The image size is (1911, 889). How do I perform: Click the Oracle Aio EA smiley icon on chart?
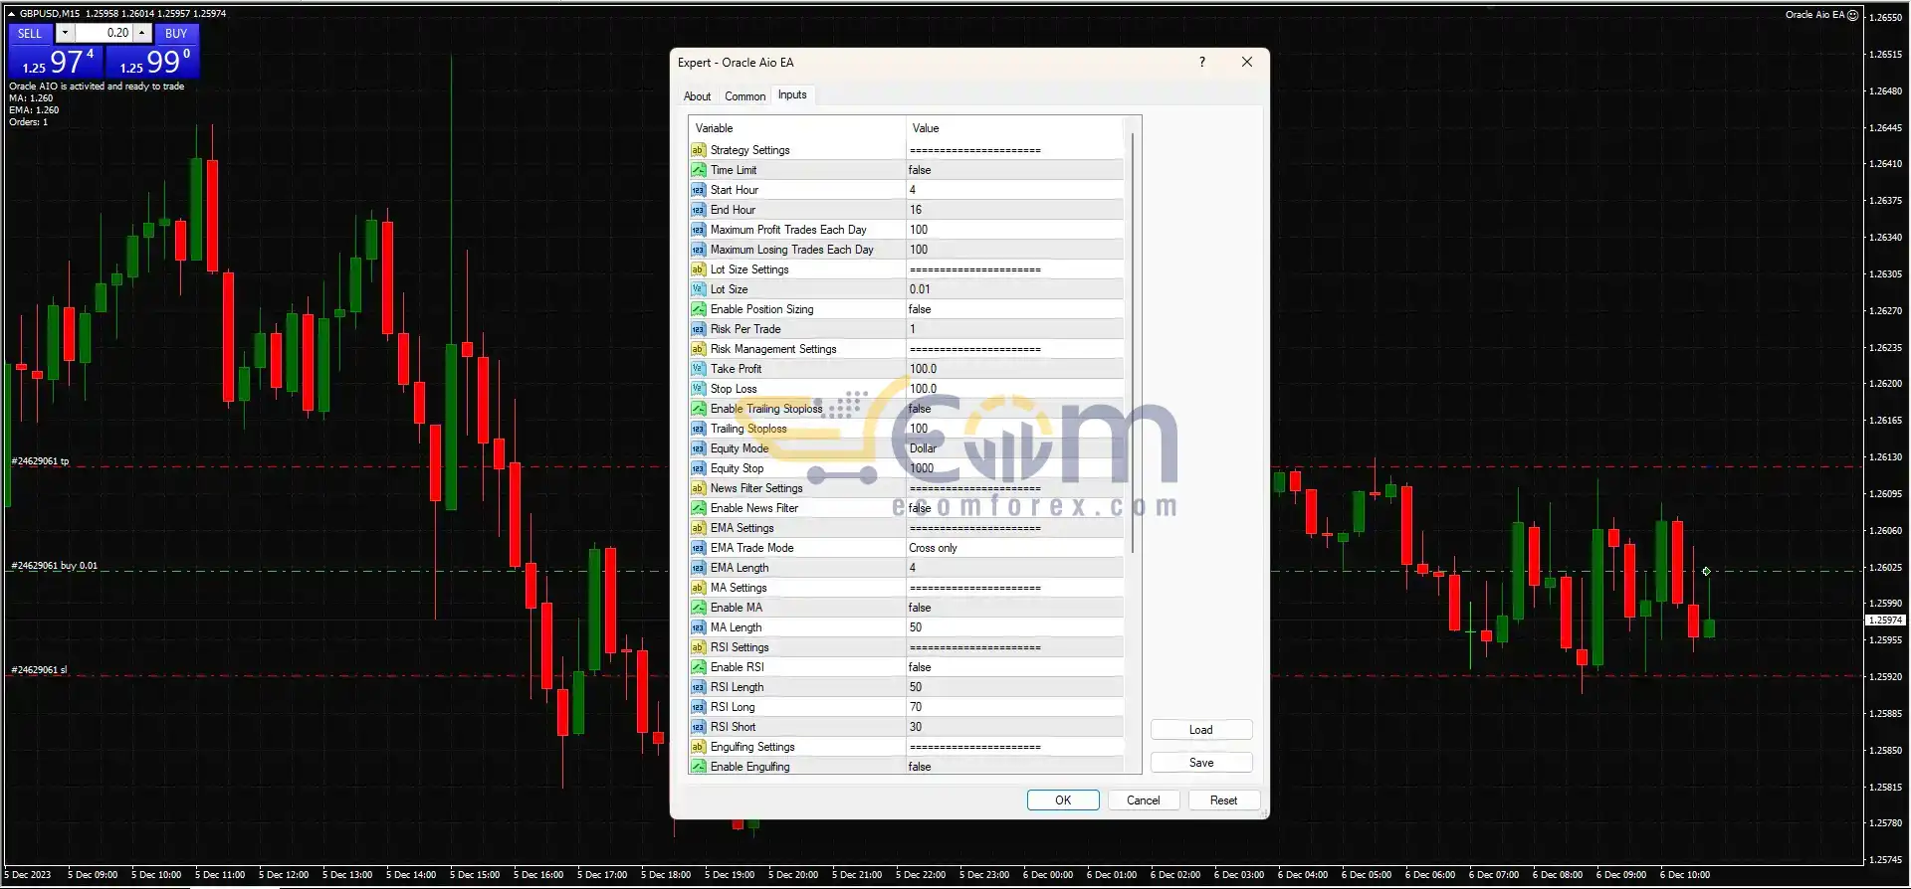point(1853,15)
